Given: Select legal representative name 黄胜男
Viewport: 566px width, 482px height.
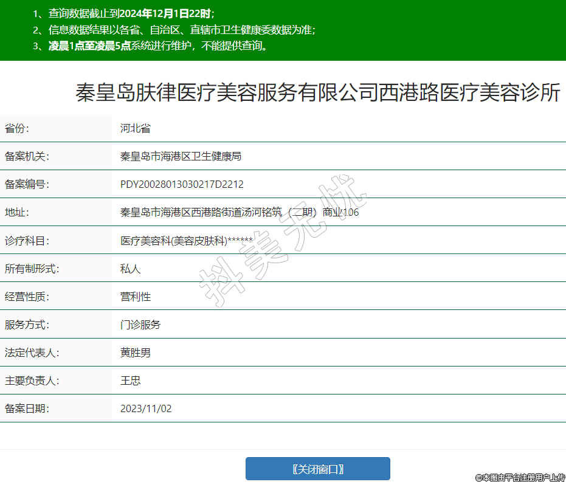Looking at the screenshot, I should tap(136, 353).
